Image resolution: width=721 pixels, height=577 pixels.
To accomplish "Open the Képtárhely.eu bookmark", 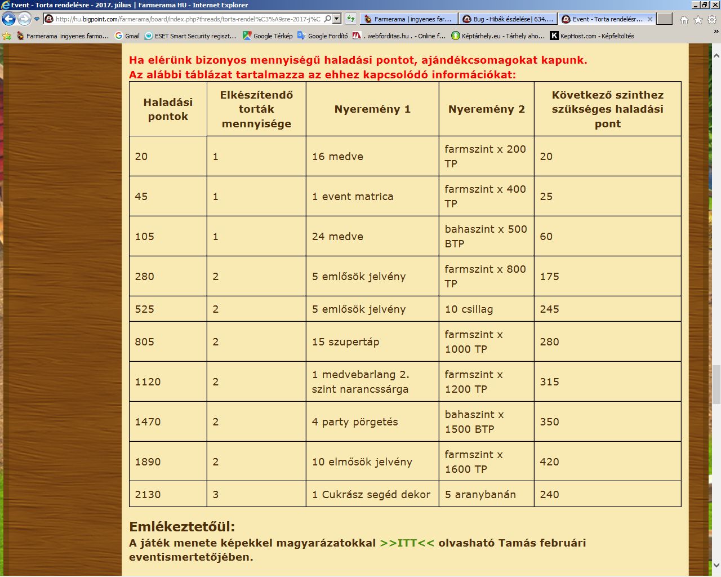I will tap(498, 35).
